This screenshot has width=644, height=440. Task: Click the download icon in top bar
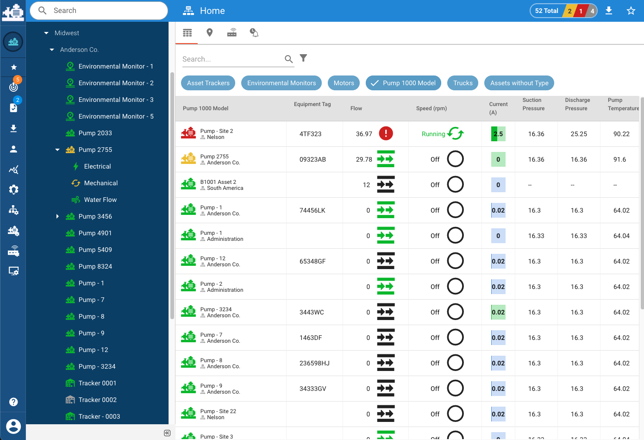[609, 10]
